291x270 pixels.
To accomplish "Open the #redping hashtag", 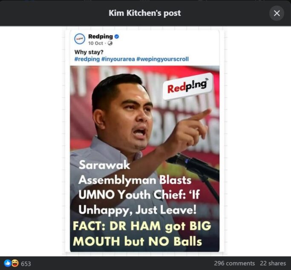I will tap(87, 59).
